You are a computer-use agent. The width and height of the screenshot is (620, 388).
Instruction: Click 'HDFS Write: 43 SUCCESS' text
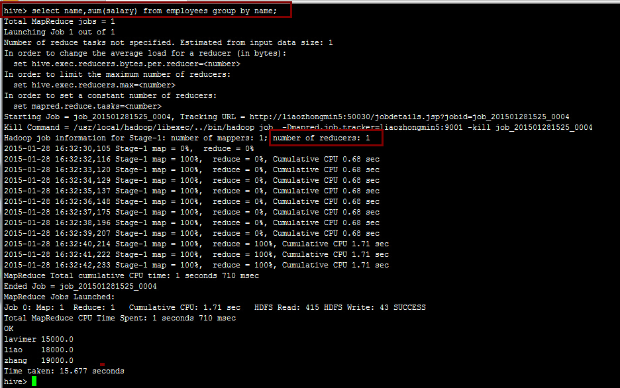[375, 307]
